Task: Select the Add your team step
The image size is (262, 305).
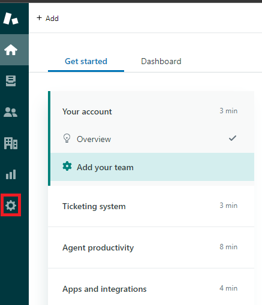Action: (152, 167)
